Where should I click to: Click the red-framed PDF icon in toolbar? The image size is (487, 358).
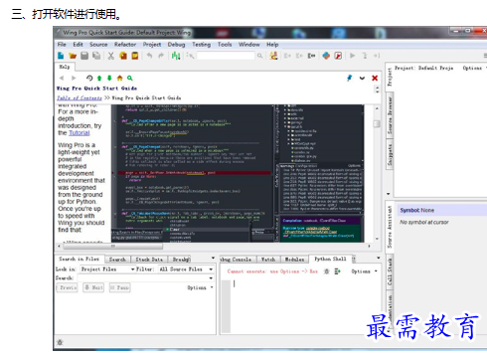338,56
